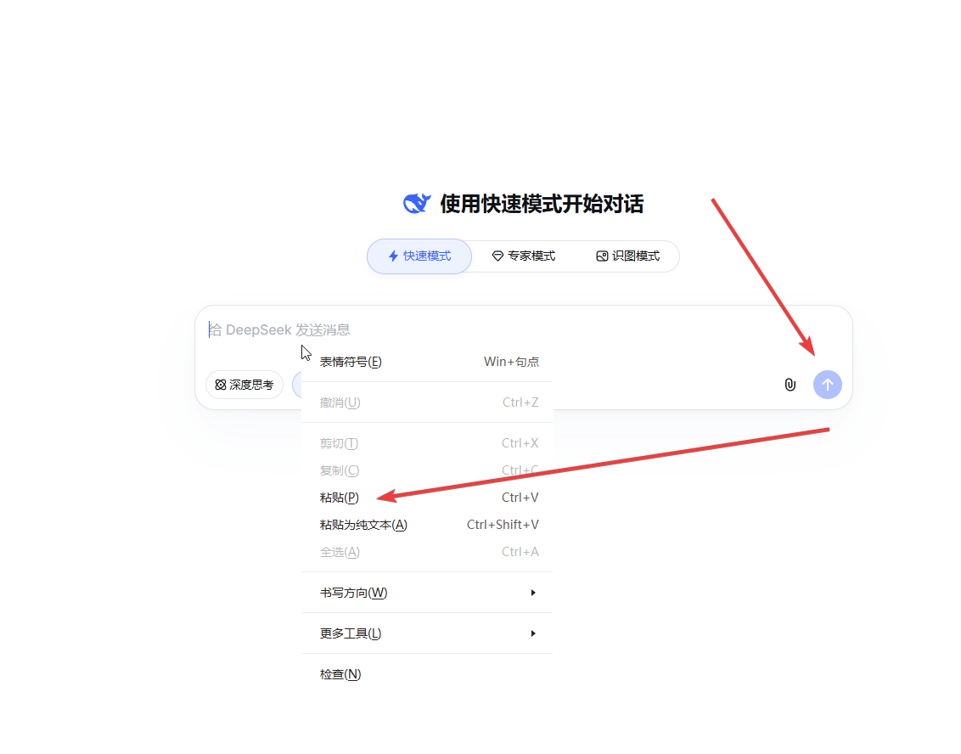Click the send message arrow button
The width and height of the screenshot is (961, 754).
827,385
